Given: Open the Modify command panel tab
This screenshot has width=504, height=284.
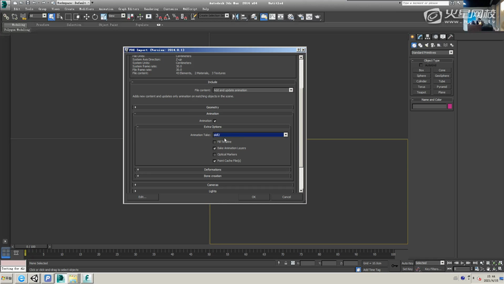Looking at the screenshot, I should pyautogui.click(x=420, y=37).
